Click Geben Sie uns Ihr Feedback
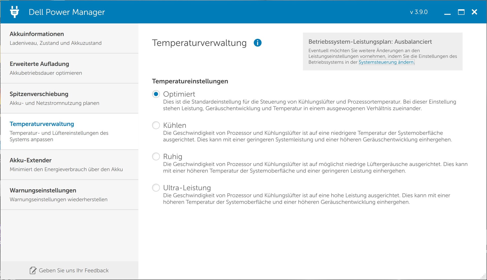Screen dimensions: 487x280 point(74,270)
